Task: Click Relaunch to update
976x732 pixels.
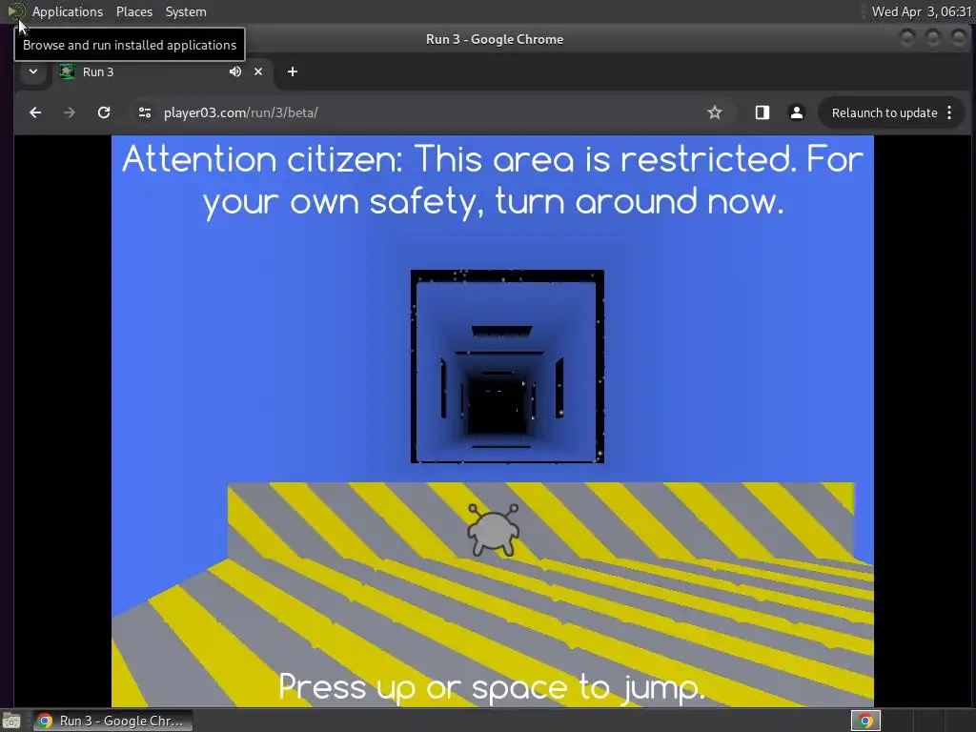Action: coord(884,112)
